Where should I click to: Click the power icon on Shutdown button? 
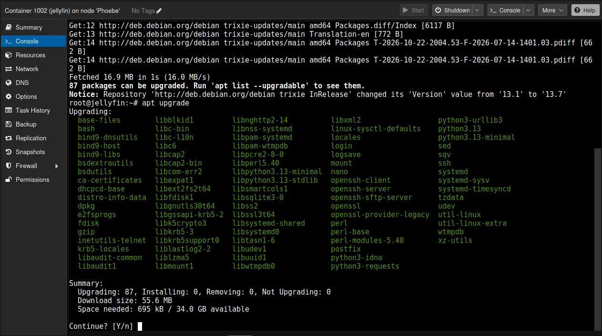click(x=438, y=10)
